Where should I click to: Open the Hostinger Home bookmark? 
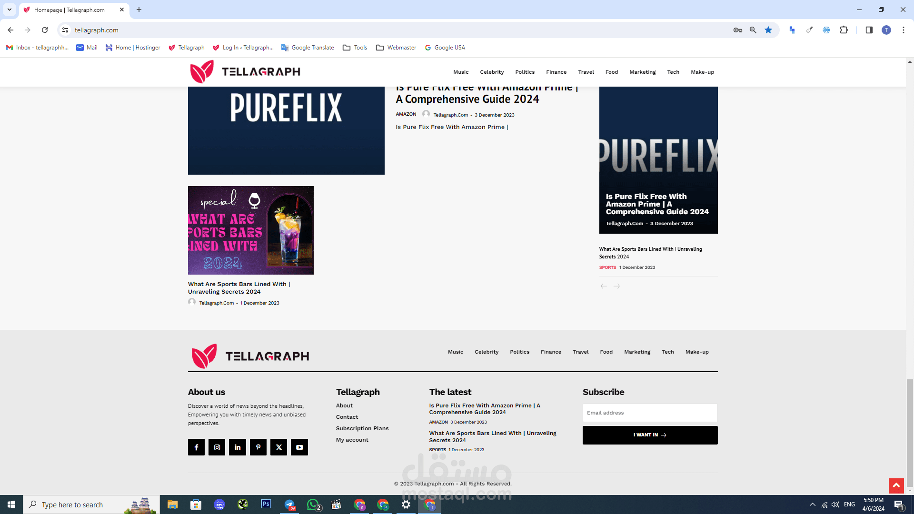133,48
